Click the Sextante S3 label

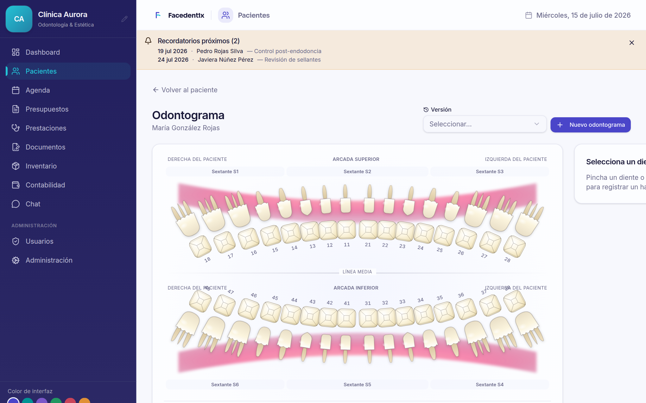[490, 171]
